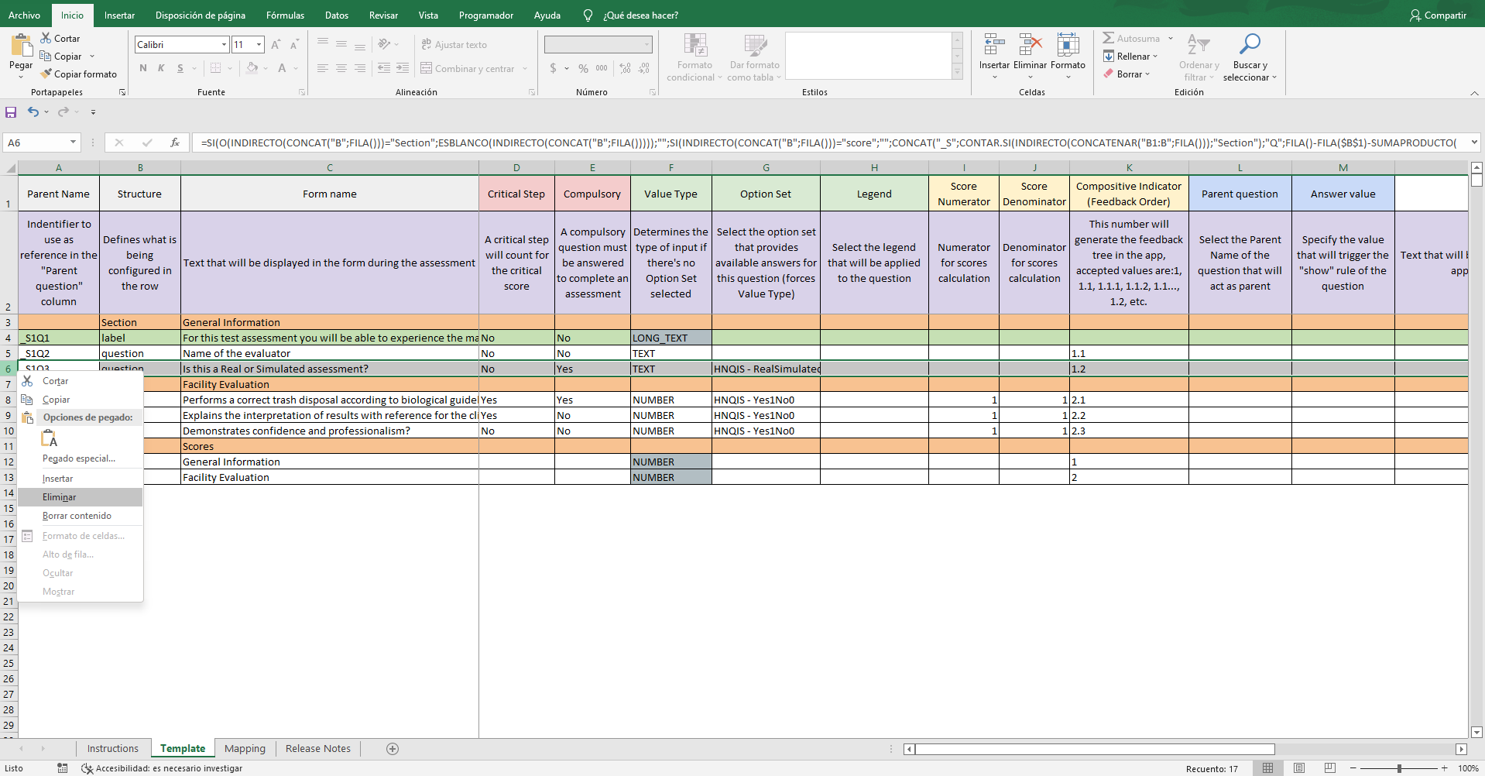Toggle align left button
Viewport: 1485px width, 776px height.
(323, 68)
